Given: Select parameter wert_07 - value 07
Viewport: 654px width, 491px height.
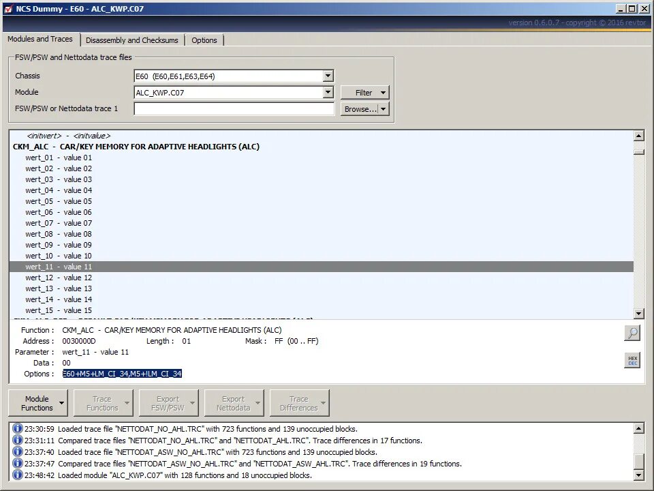Looking at the screenshot, I should [x=321, y=223].
